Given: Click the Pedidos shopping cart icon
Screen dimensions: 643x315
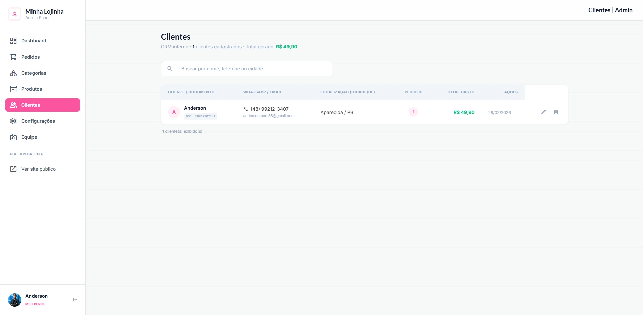Looking at the screenshot, I should tap(13, 57).
